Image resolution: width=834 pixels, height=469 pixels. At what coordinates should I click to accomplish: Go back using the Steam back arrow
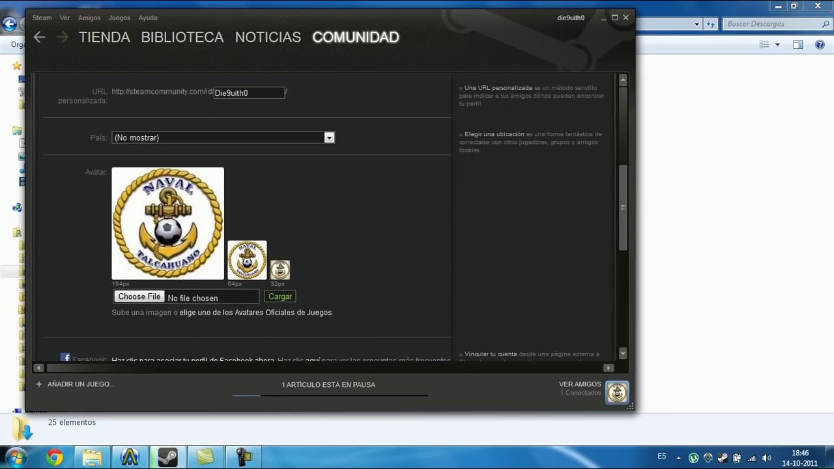(x=39, y=37)
